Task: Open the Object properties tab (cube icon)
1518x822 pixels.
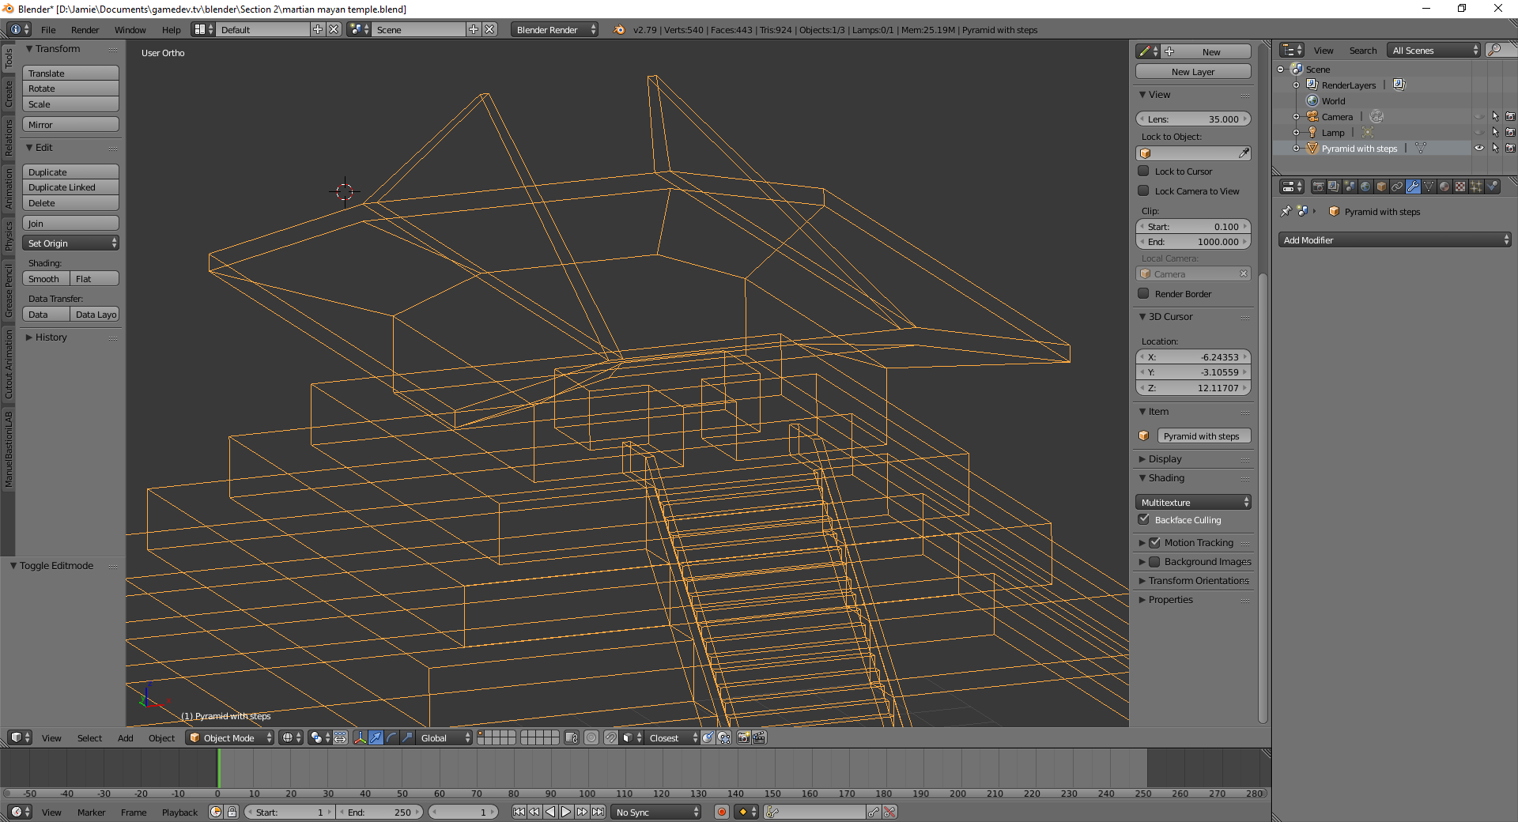Action: 1381,187
